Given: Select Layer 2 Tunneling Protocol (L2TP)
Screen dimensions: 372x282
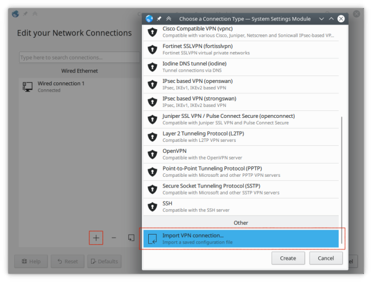Looking at the screenshot, I should coord(241,137).
